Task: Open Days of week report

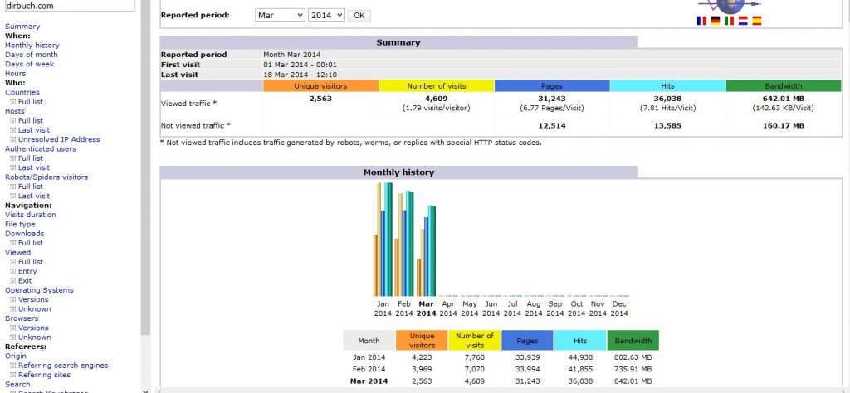Action: point(29,64)
